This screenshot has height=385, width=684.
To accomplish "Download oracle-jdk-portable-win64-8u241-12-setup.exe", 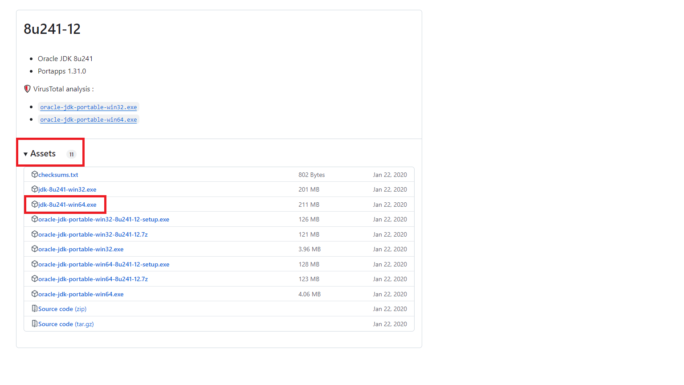I will coord(104,264).
